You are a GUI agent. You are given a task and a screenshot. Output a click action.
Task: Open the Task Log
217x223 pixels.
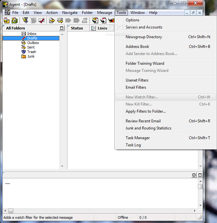click(x=166, y=145)
